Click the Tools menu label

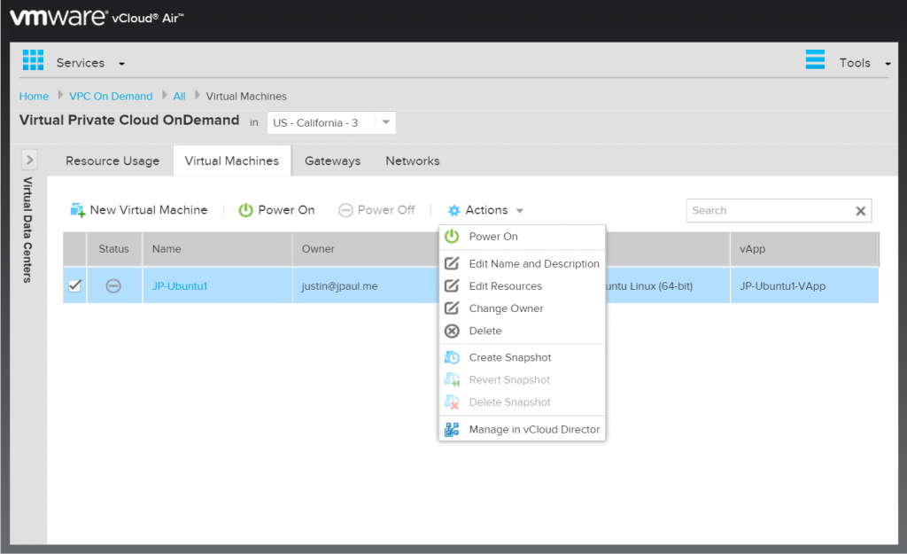coord(855,63)
